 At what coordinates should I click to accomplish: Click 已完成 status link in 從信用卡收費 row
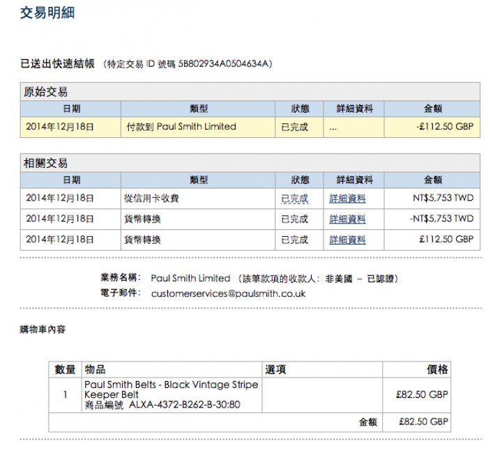pos(294,199)
